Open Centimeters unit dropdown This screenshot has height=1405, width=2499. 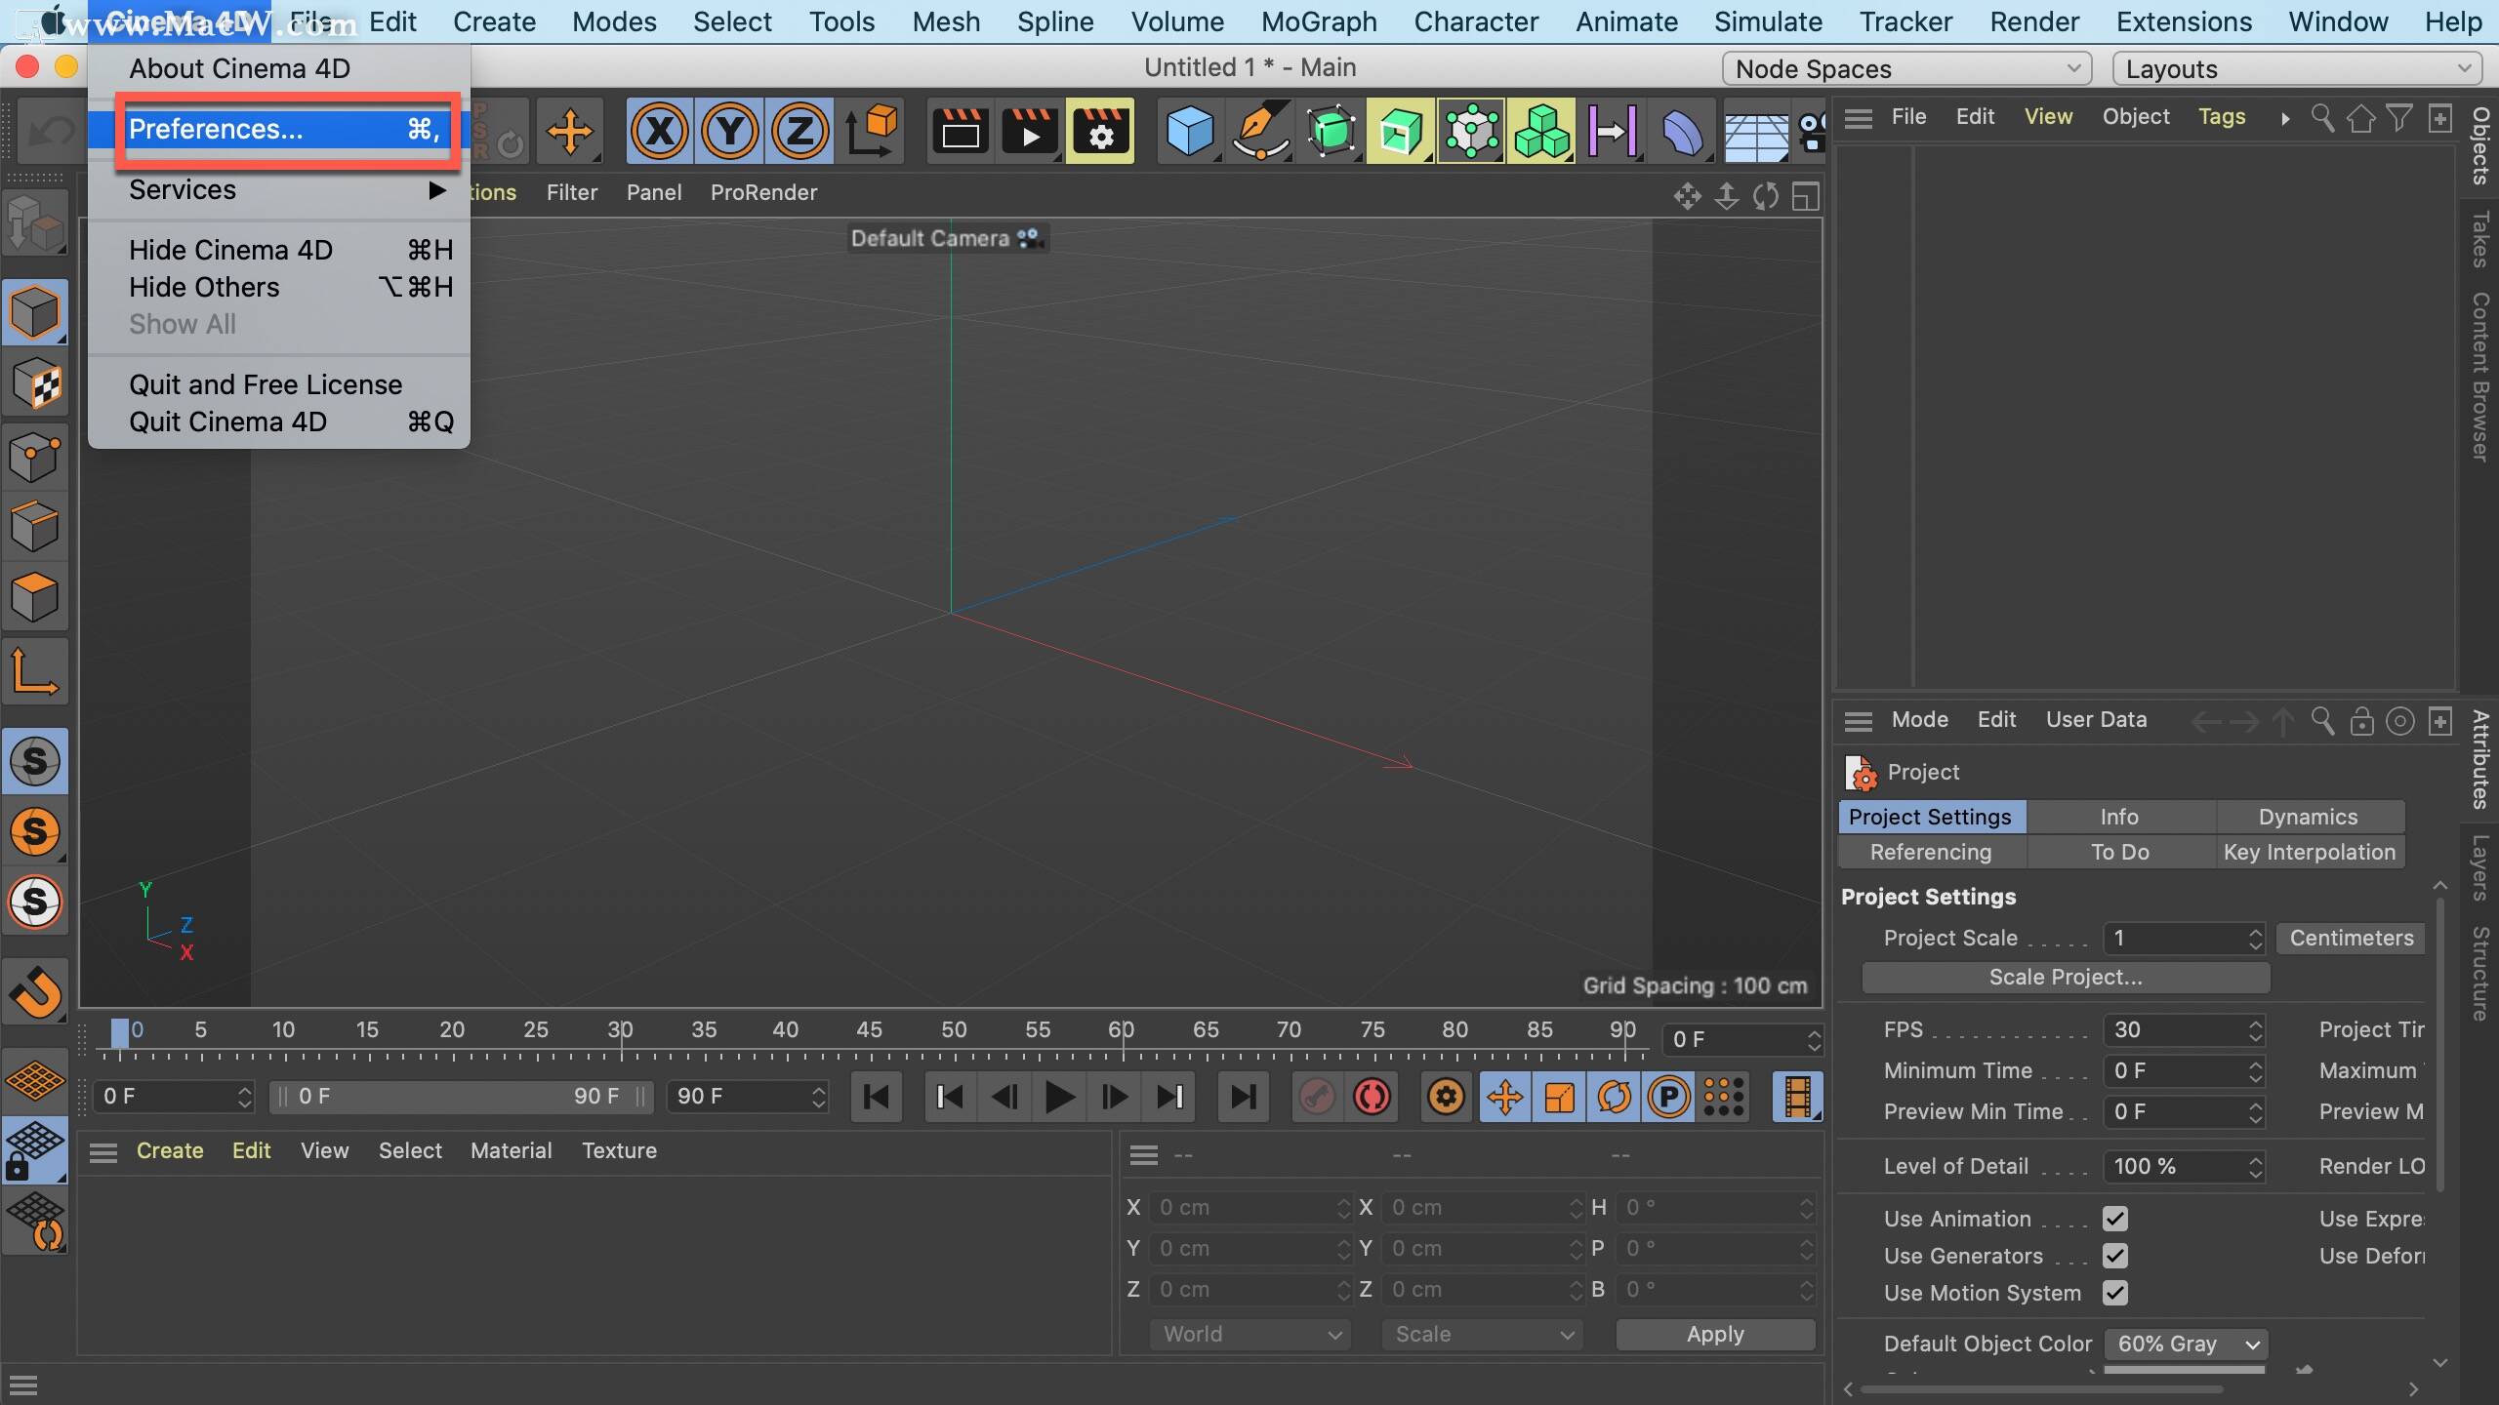(x=2352, y=938)
